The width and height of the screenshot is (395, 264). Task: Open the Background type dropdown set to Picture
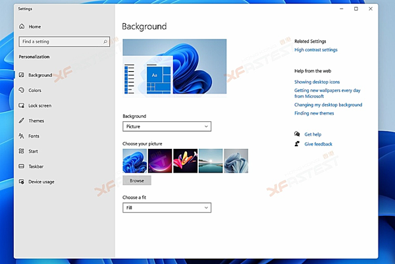click(x=167, y=126)
